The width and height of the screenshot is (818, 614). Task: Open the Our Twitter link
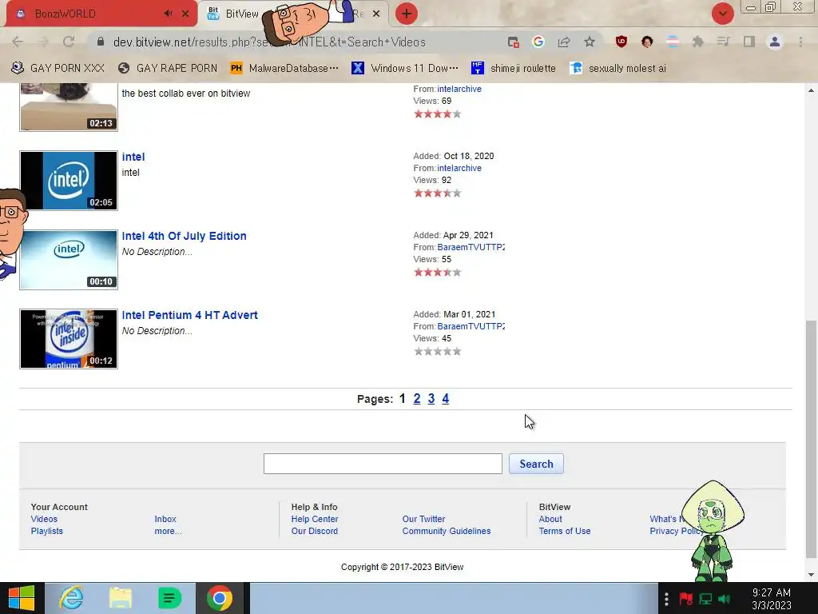point(423,519)
